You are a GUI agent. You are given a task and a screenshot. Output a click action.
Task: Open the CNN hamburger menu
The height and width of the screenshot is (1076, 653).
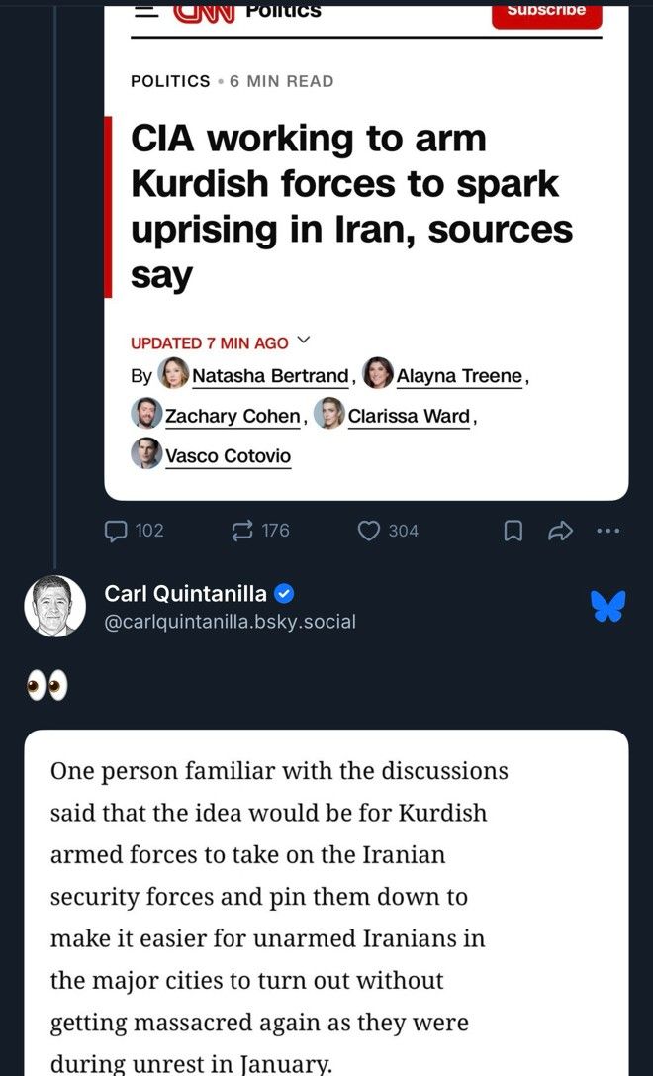(x=146, y=12)
